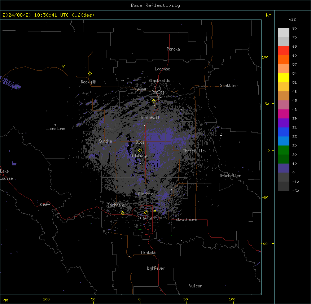Click the Didsbury city label
This screenshot has width=311, height=304.
click(138, 156)
